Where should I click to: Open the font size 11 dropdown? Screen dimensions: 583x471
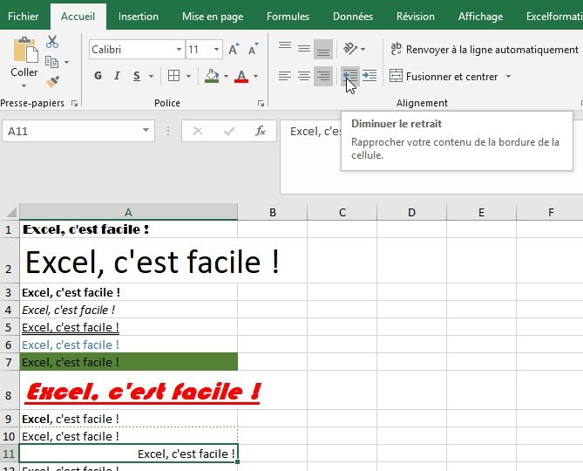click(216, 49)
